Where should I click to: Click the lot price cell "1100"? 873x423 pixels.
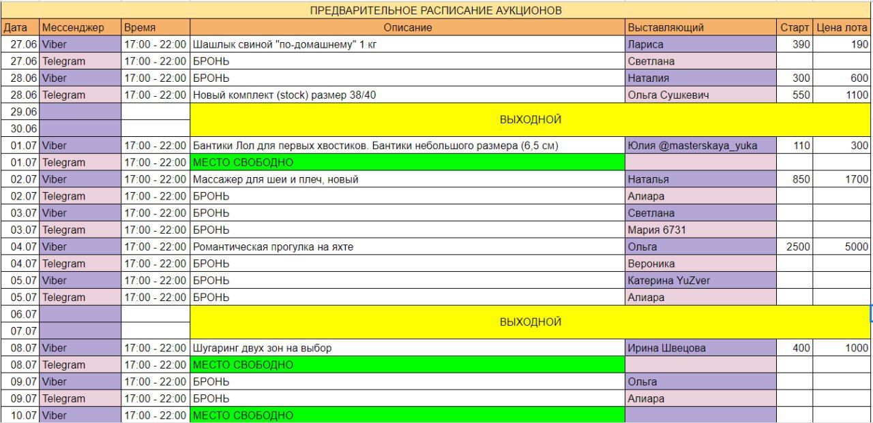tap(842, 95)
